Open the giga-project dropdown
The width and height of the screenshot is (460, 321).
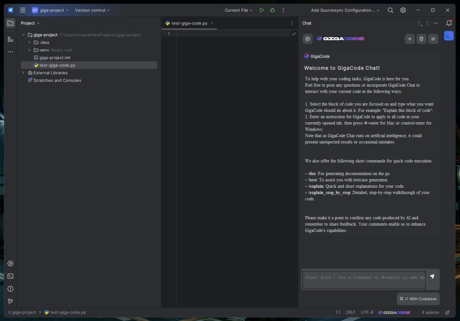[50, 10]
